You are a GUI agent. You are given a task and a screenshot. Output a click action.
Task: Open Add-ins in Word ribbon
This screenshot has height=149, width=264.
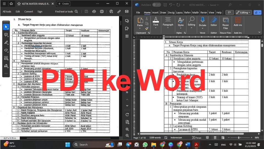click(x=238, y=20)
